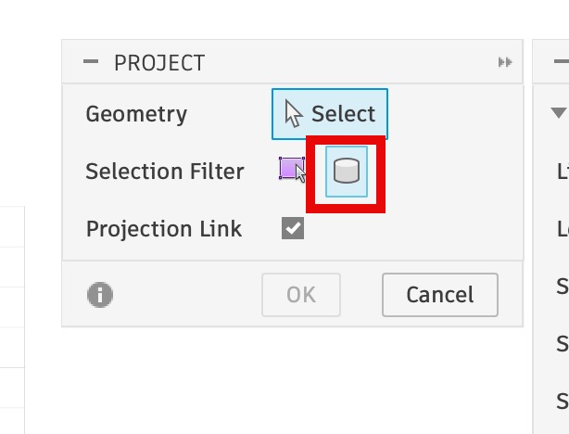Click the info icon in Project dialog
The image size is (569, 434).
tap(100, 295)
